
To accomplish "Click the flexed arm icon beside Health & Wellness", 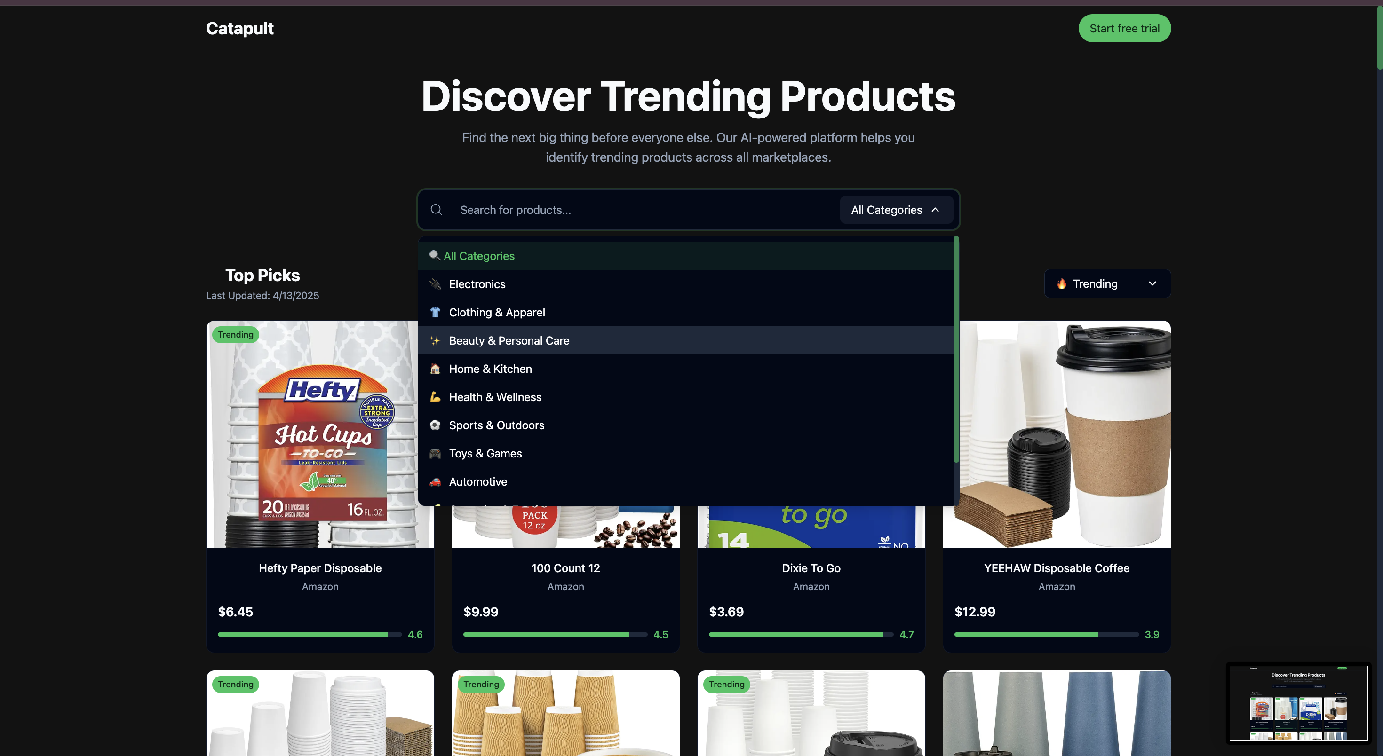I will coord(435,397).
